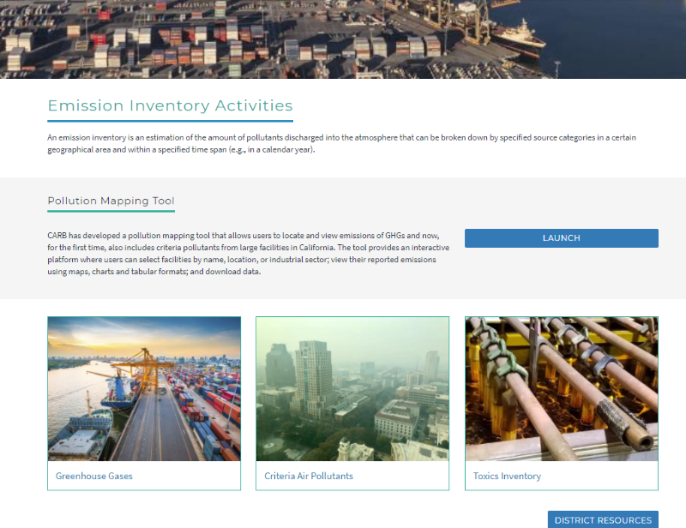Click the cargo ship in the top banner
686x528 pixels.
[517, 37]
